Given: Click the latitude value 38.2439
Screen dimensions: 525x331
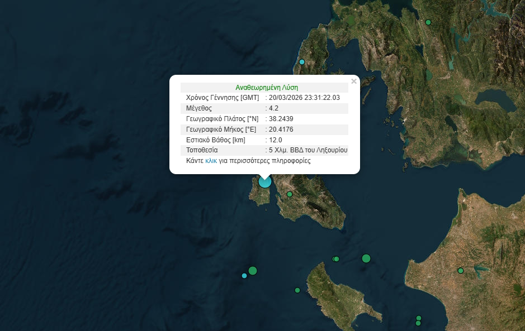Looking at the screenshot, I should tap(281, 119).
